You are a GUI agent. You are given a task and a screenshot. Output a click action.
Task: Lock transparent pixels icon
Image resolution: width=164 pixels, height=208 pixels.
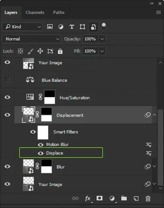click(20, 51)
